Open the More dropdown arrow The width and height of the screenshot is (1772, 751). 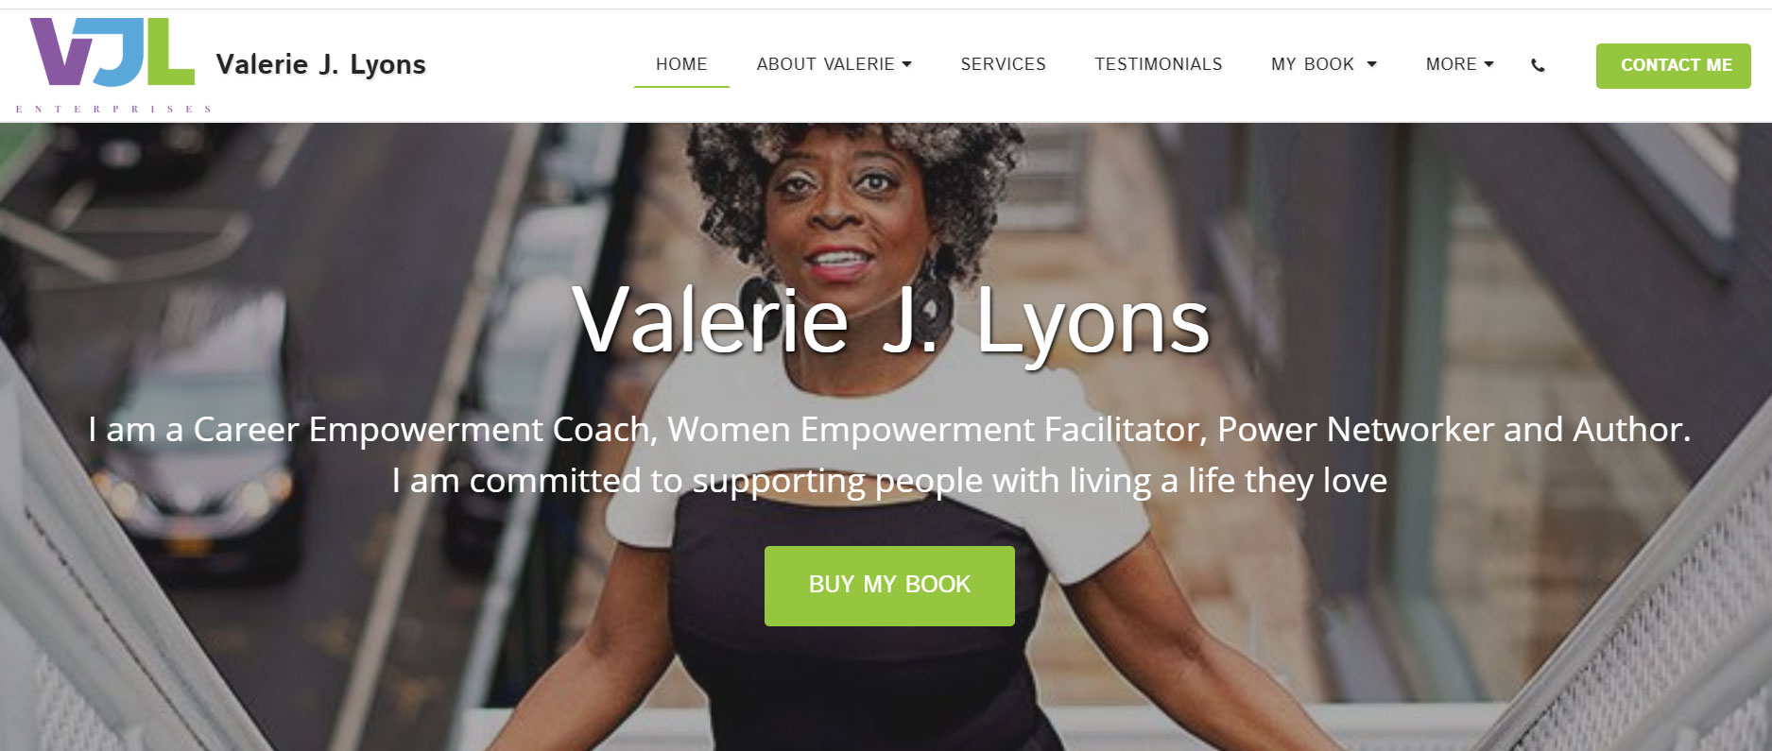point(1489,64)
